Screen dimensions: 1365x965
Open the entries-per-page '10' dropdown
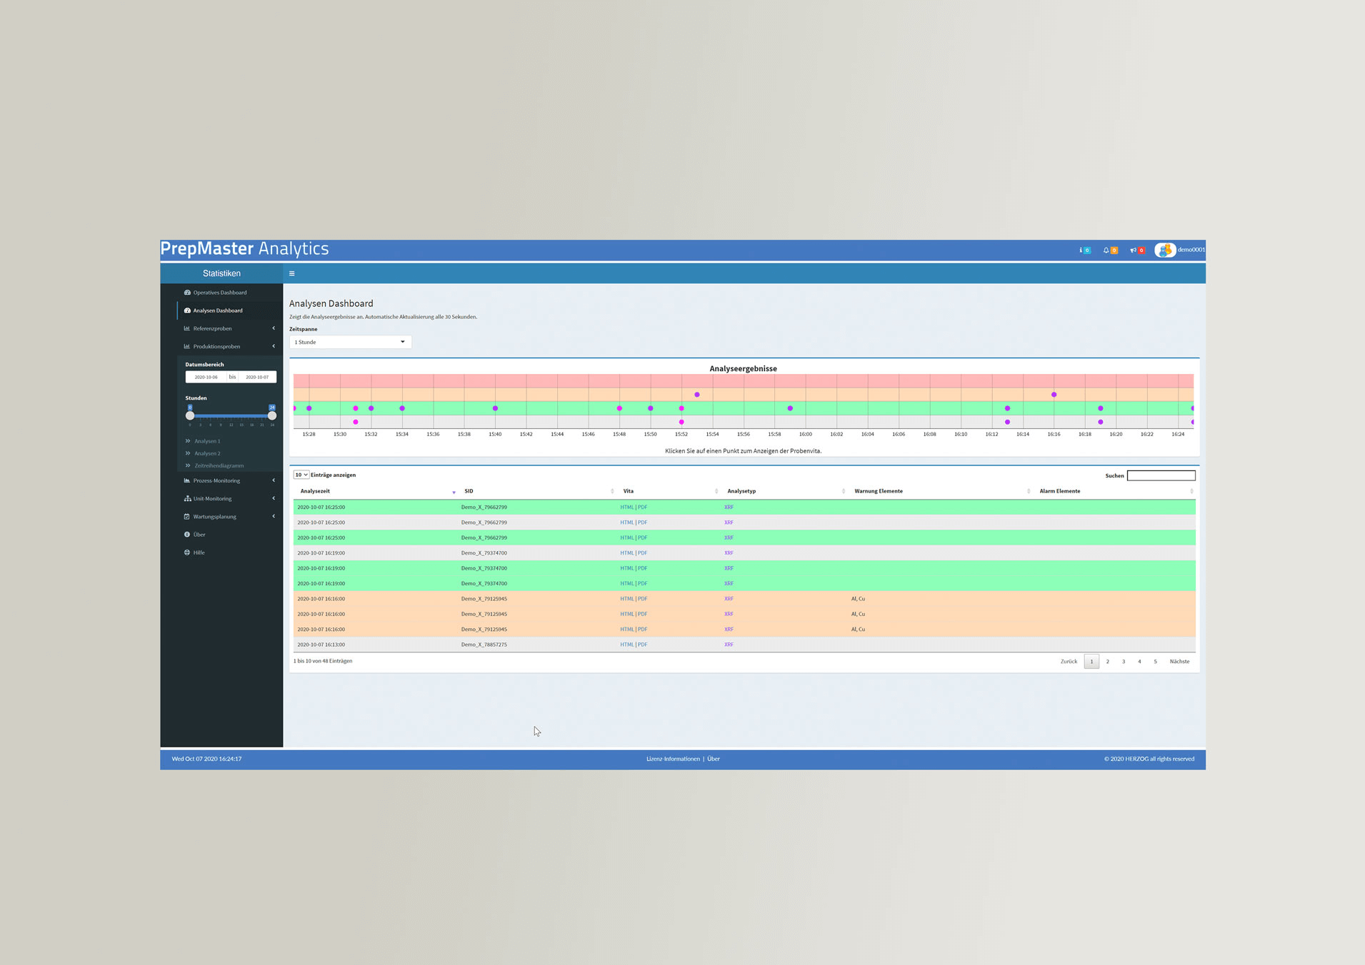click(x=301, y=475)
